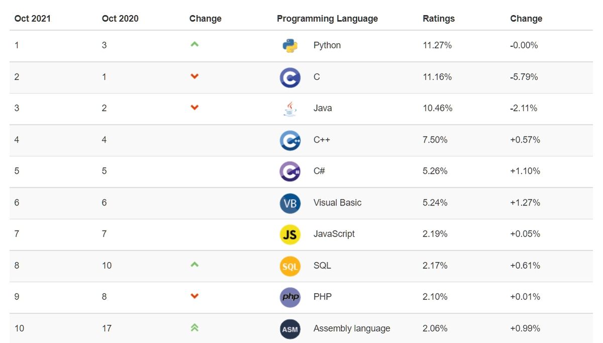Click the C++ logo icon

coord(290,140)
